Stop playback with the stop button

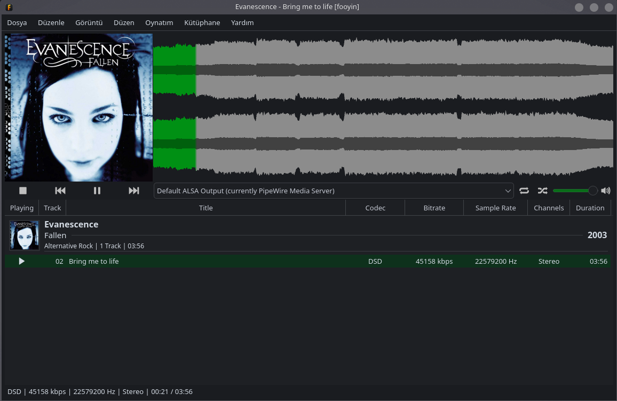[x=23, y=191]
